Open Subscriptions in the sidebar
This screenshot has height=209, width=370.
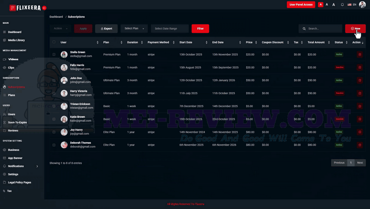16,87
